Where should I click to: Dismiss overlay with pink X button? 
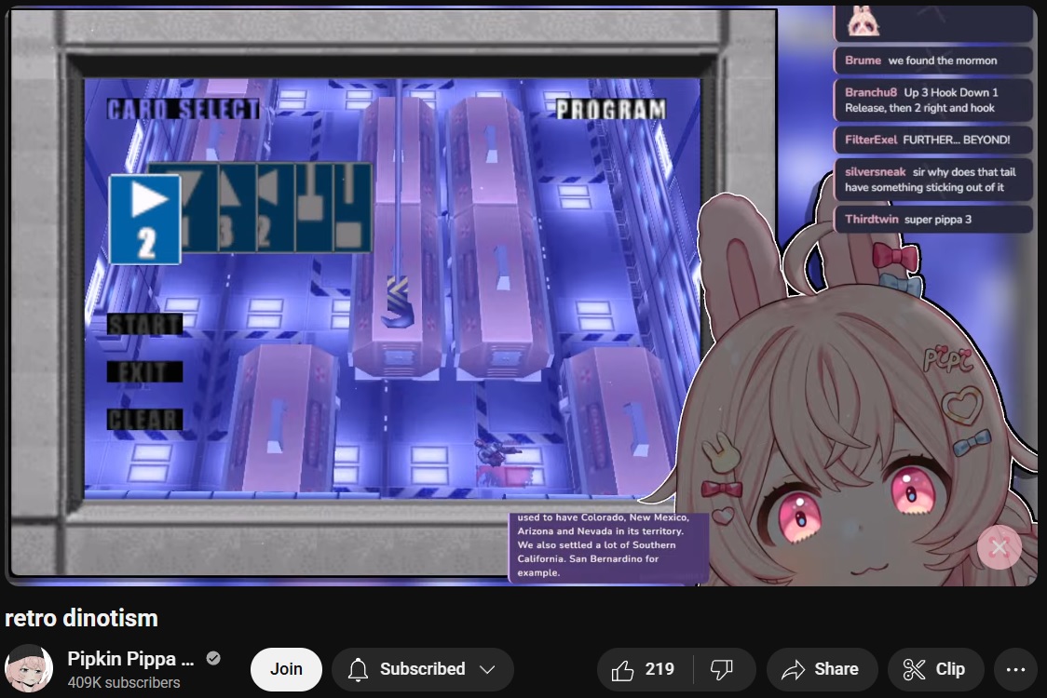[999, 548]
